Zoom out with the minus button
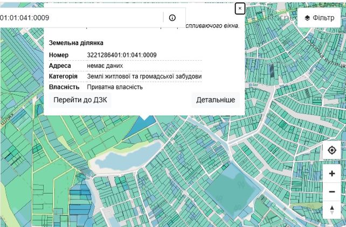This screenshot has width=346, height=227. coord(332,192)
